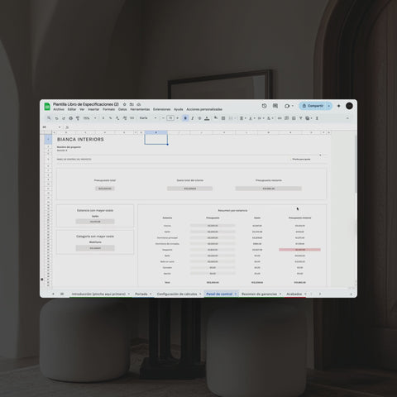Open the Datos menu
Screen dimensions: 397x397
[122, 109]
